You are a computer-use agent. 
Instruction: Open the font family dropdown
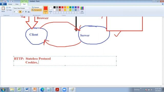click(29, 8)
